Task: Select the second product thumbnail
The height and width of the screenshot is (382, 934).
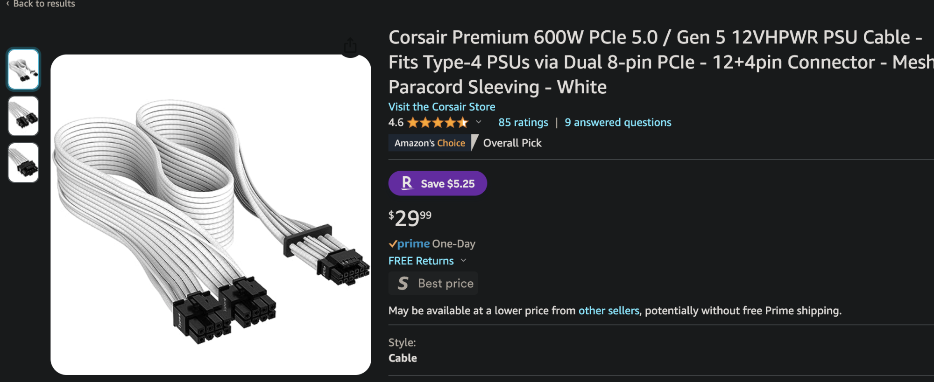Action: click(x=23, y=116)
